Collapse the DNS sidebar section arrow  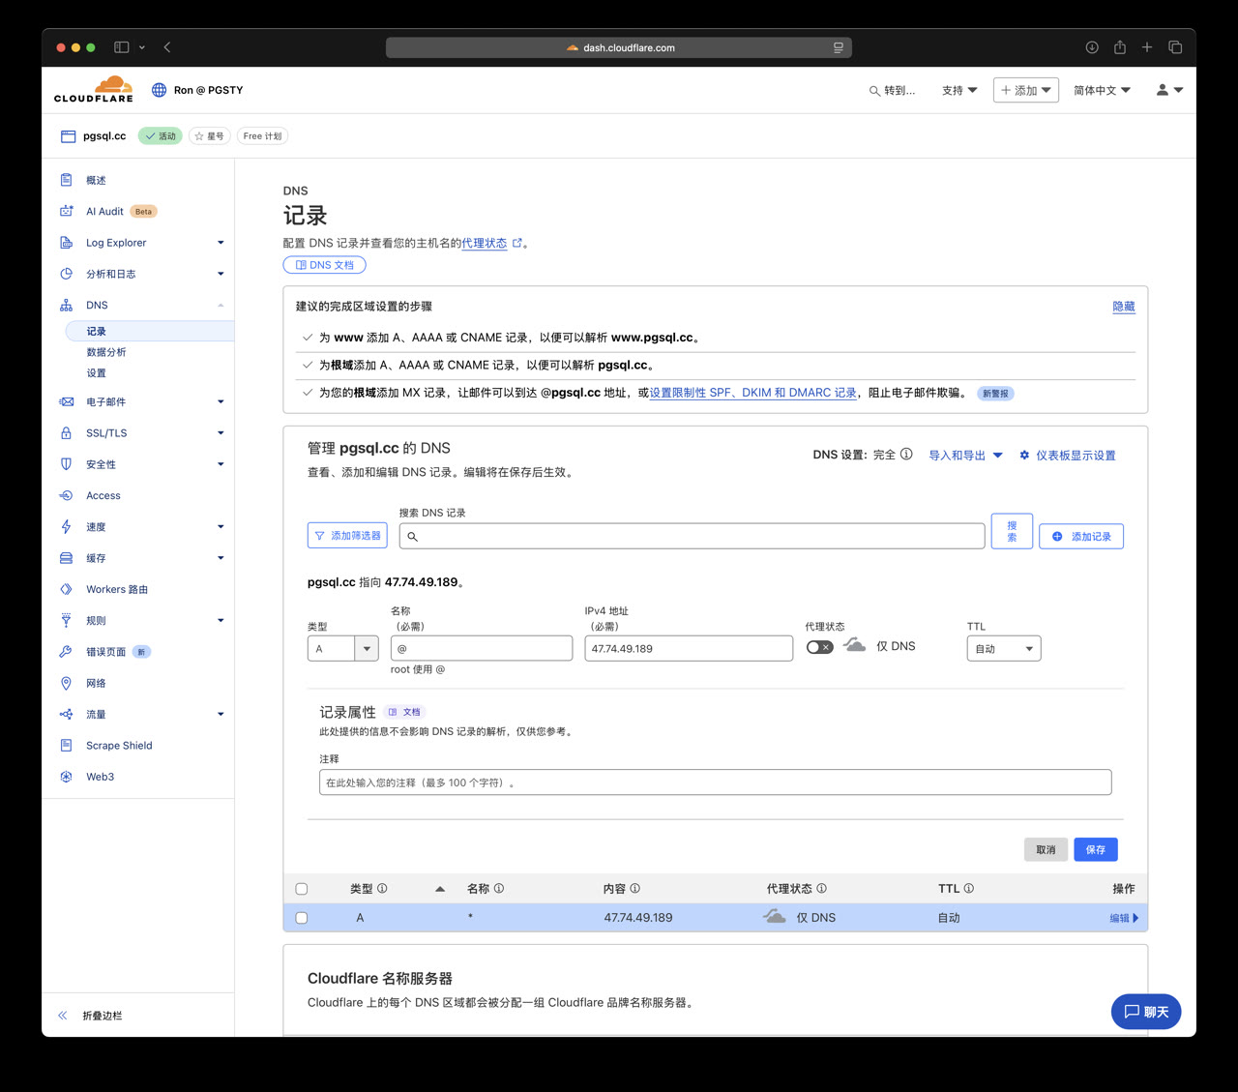point(221,305)
